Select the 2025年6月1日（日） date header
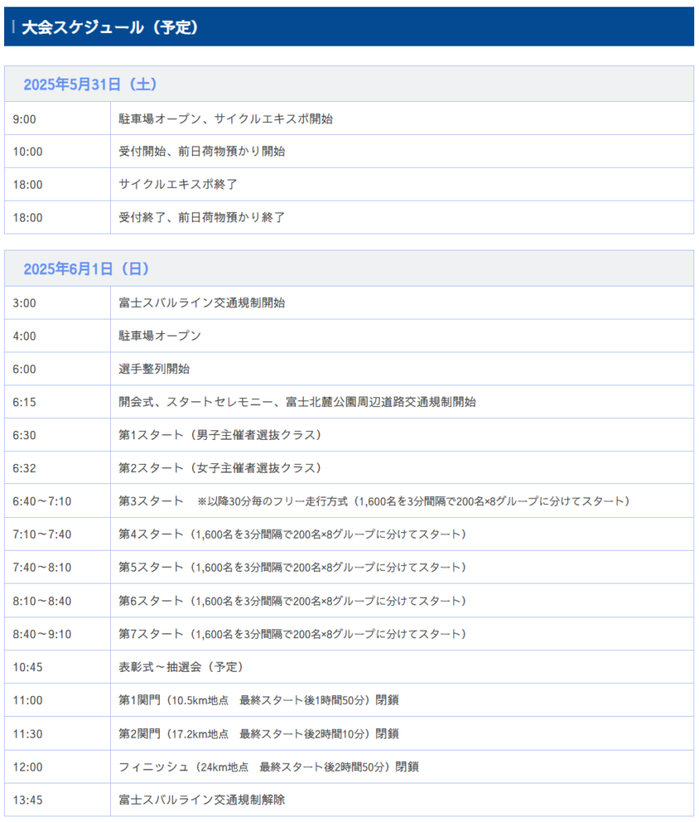The height and width of the screenshot is (822, 699). tap(86, 269)
